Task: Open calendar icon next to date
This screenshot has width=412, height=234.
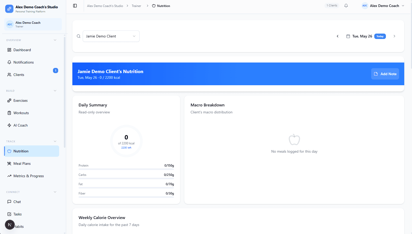Action: [x=348, y=36]
